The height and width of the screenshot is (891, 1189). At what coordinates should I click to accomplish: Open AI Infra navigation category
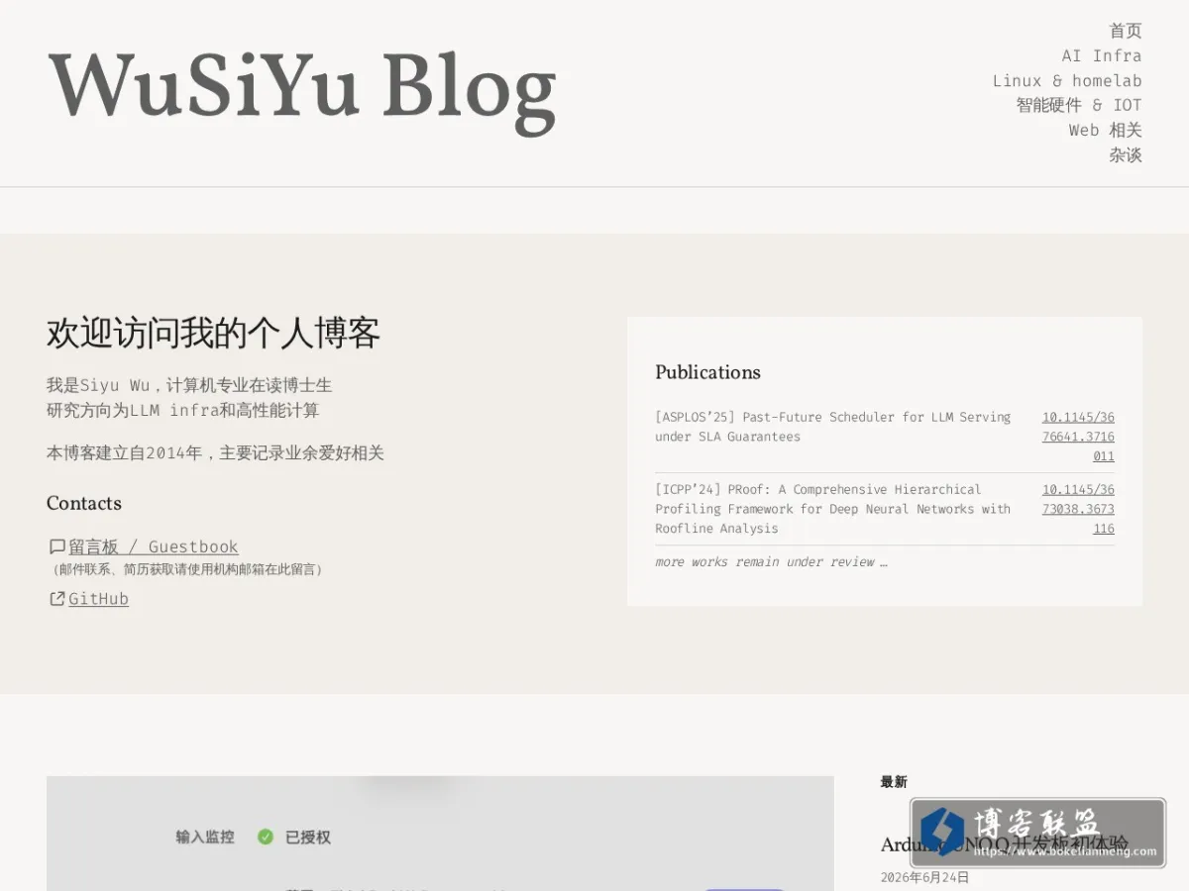(1102, 55)
